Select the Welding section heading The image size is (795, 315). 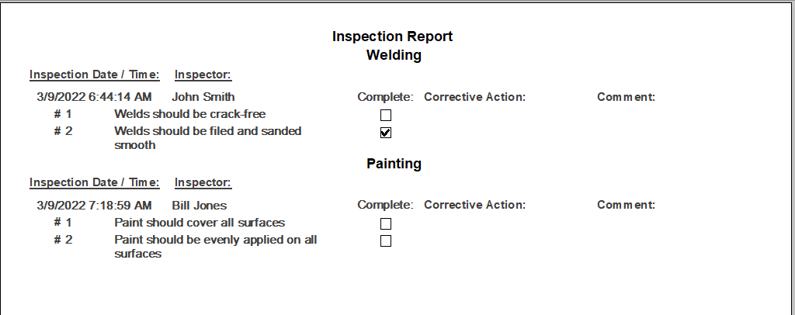pyautogui.click(x=393, y=55)
